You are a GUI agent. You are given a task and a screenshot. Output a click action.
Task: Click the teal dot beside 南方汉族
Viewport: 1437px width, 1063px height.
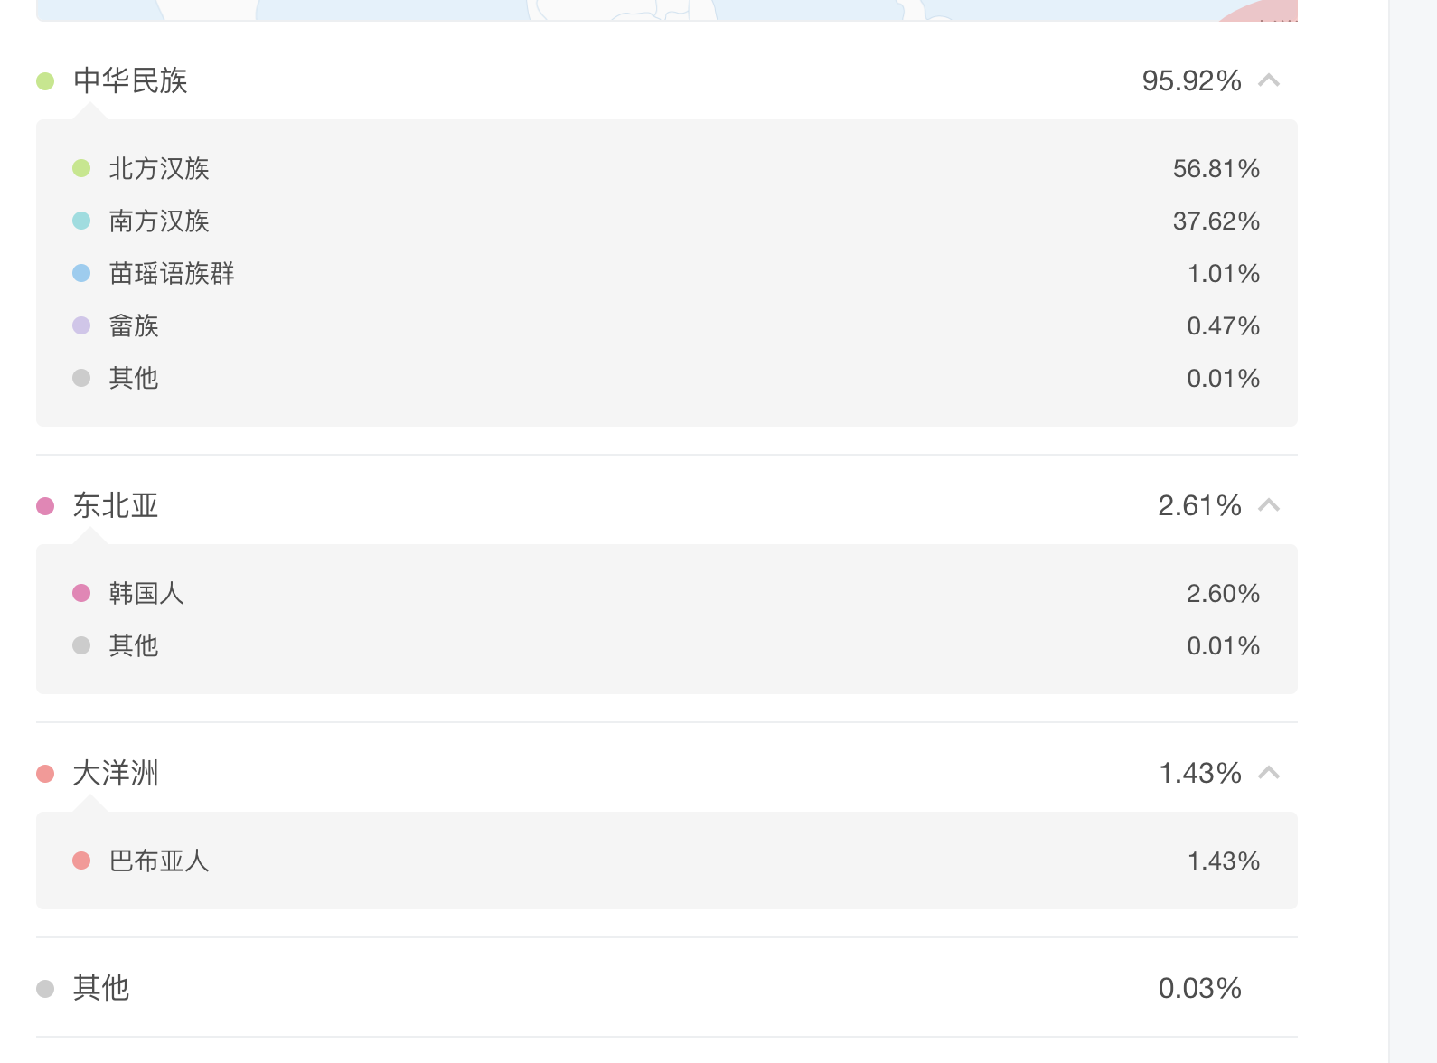(x=81, y=221)
